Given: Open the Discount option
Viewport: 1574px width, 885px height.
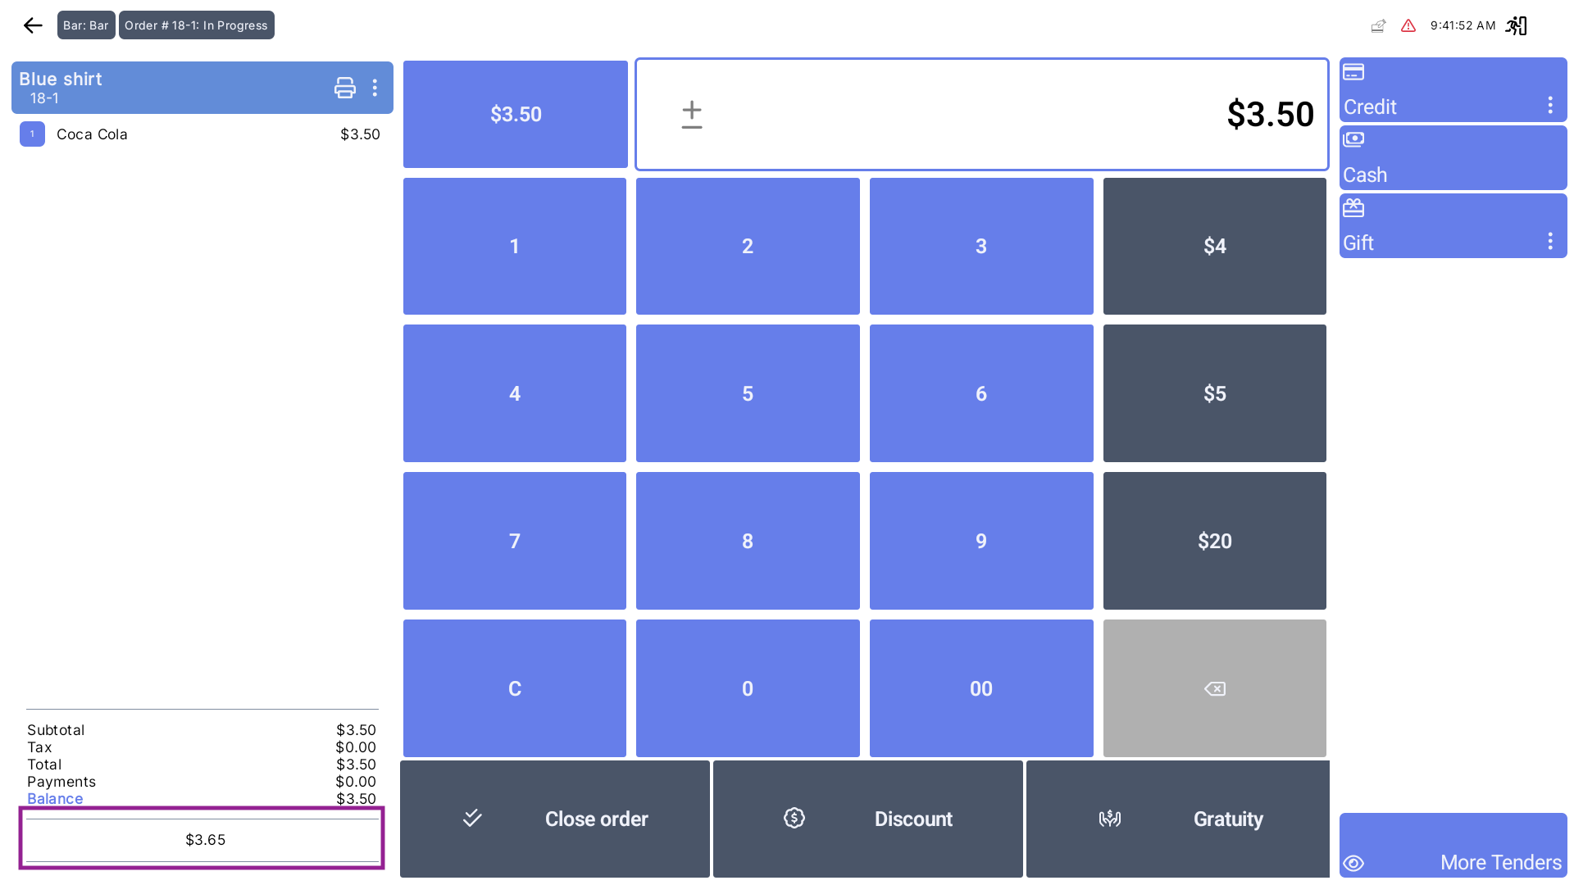Looking at the screenshot, I should (x=867, y=819).
